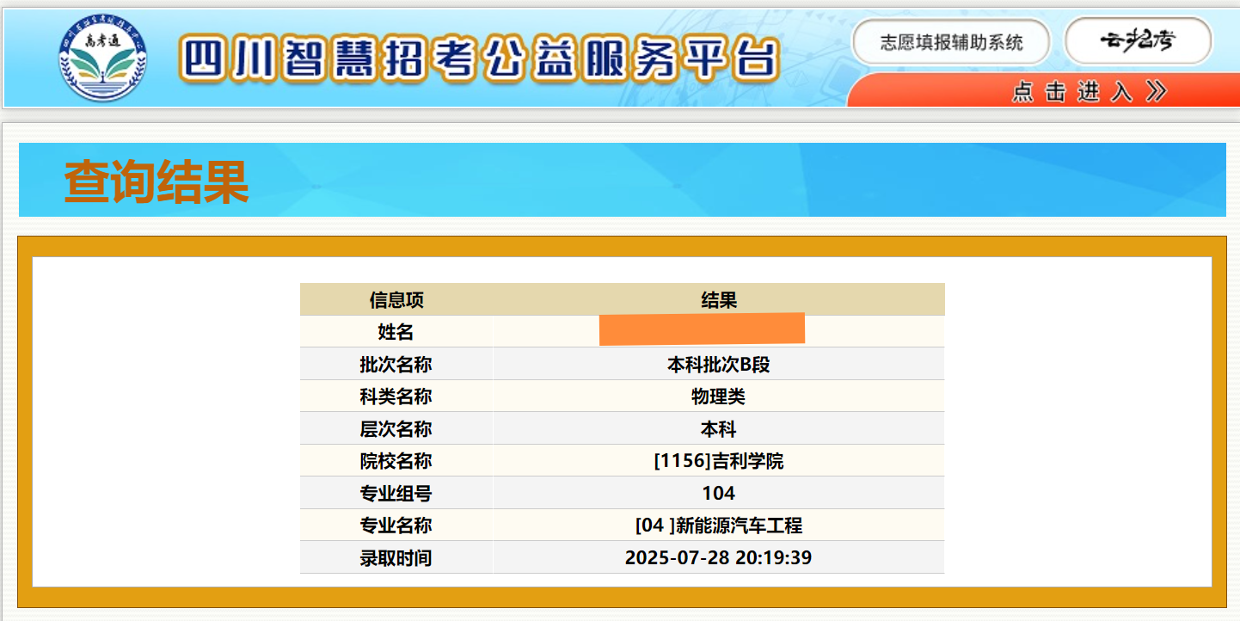Click the 录取时间 row label
Image resolution: width=1240 pixels, height=621 pixels.
pyautogui.click(x=396, y=557)
